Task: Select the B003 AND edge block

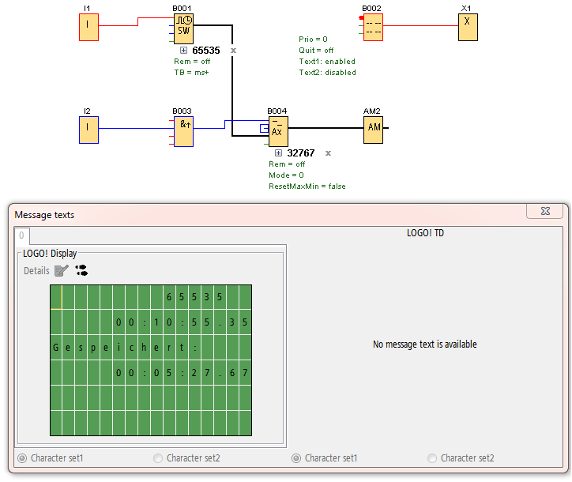Action: click(183, 130)
